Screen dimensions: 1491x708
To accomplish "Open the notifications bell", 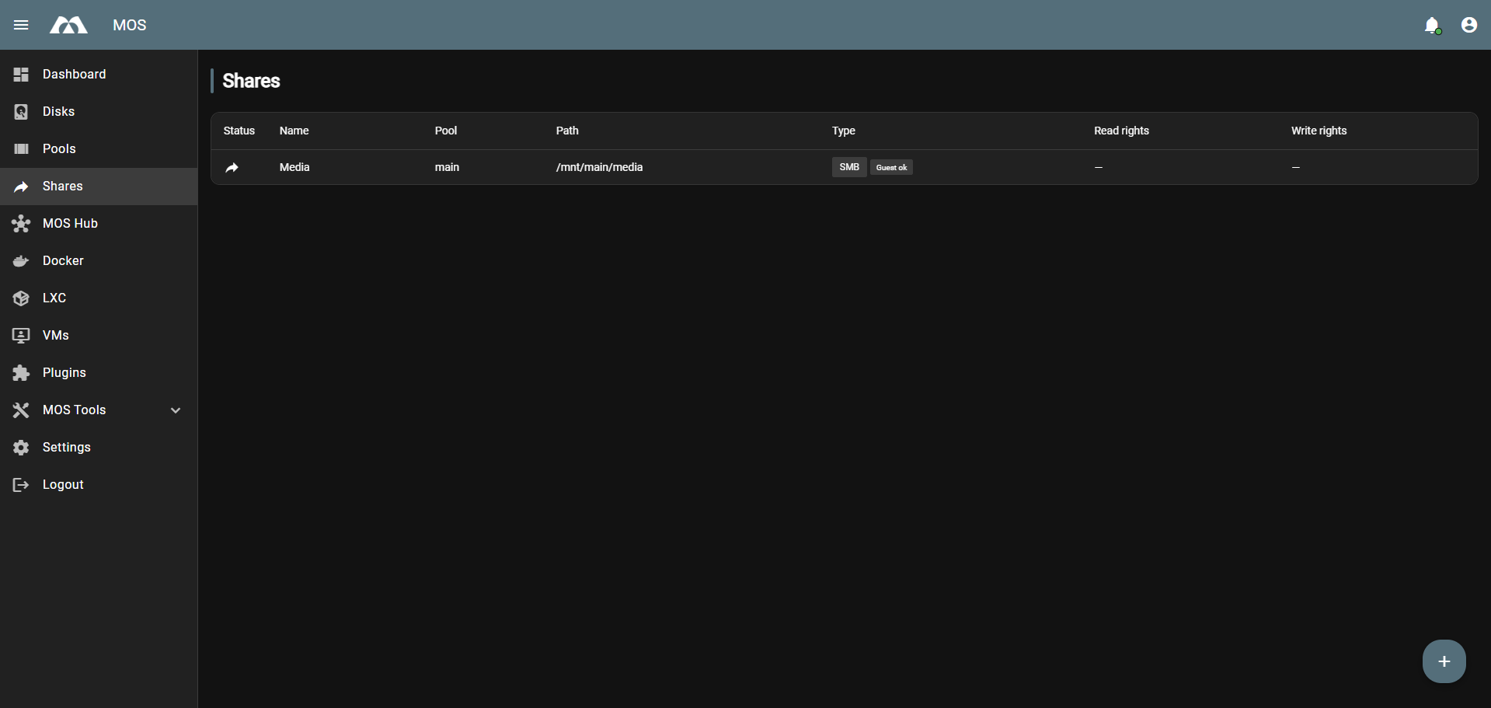I will click(x=1432, y=26).
